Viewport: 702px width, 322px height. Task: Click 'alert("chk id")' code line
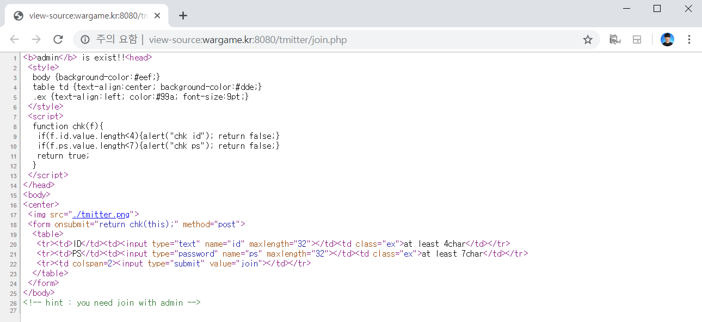click(x=158, y=136)
